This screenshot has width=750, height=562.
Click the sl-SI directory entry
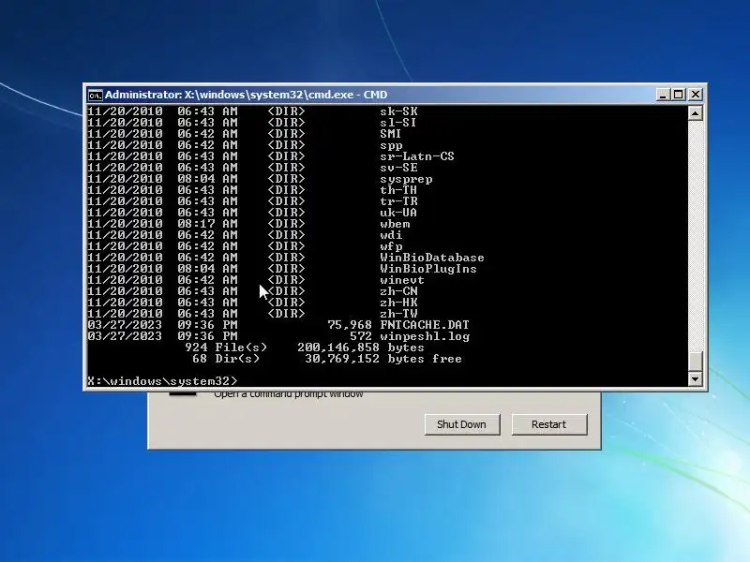[397, 123]
